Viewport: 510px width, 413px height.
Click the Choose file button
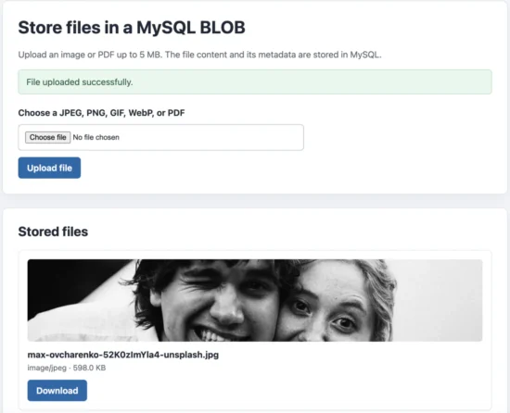click(x=48, y=137)
